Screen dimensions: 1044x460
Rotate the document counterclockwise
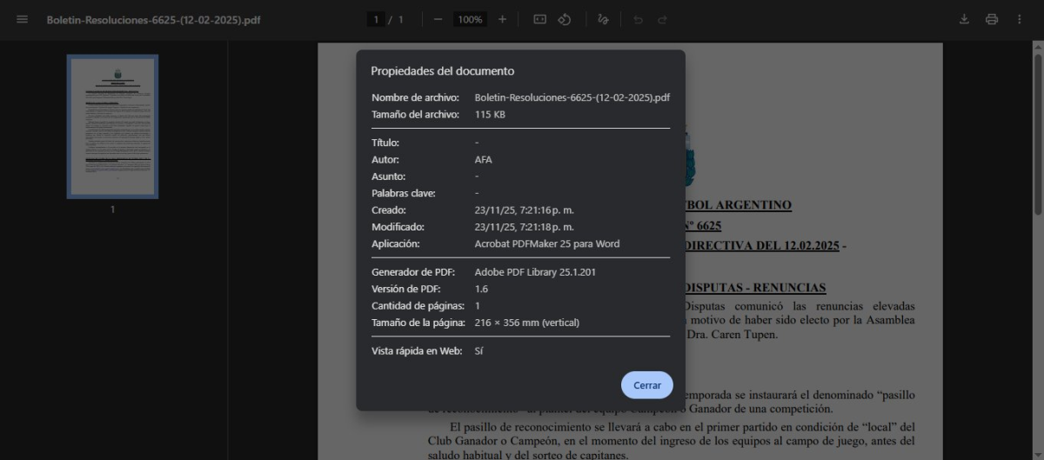565,19
